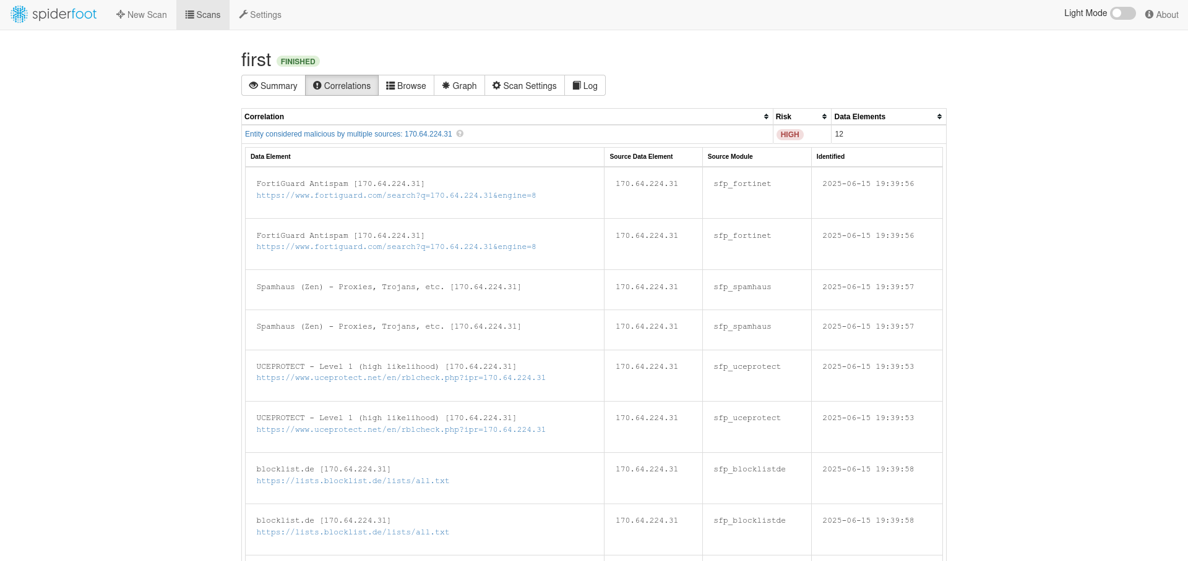
Task: Open the Settings menu item
Action: click(260, 15)
